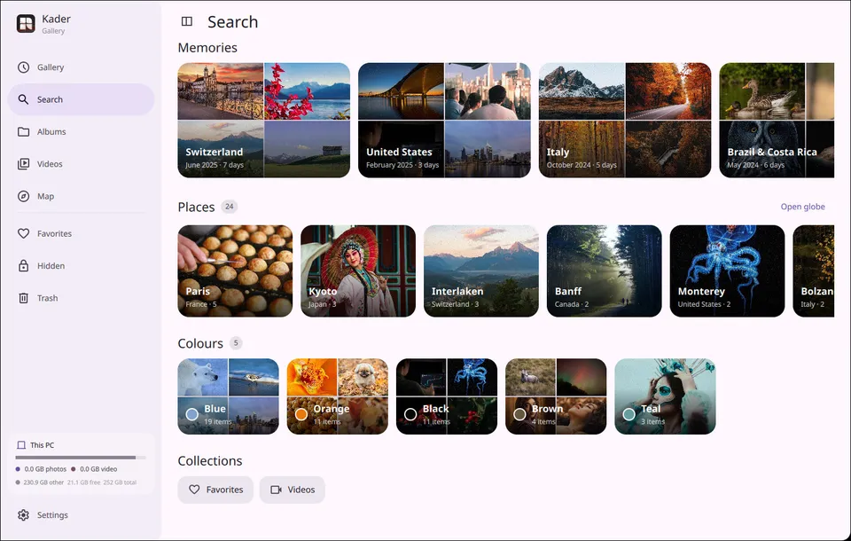
Task: Click the This PC device icon
Action: tap(21, 445)
